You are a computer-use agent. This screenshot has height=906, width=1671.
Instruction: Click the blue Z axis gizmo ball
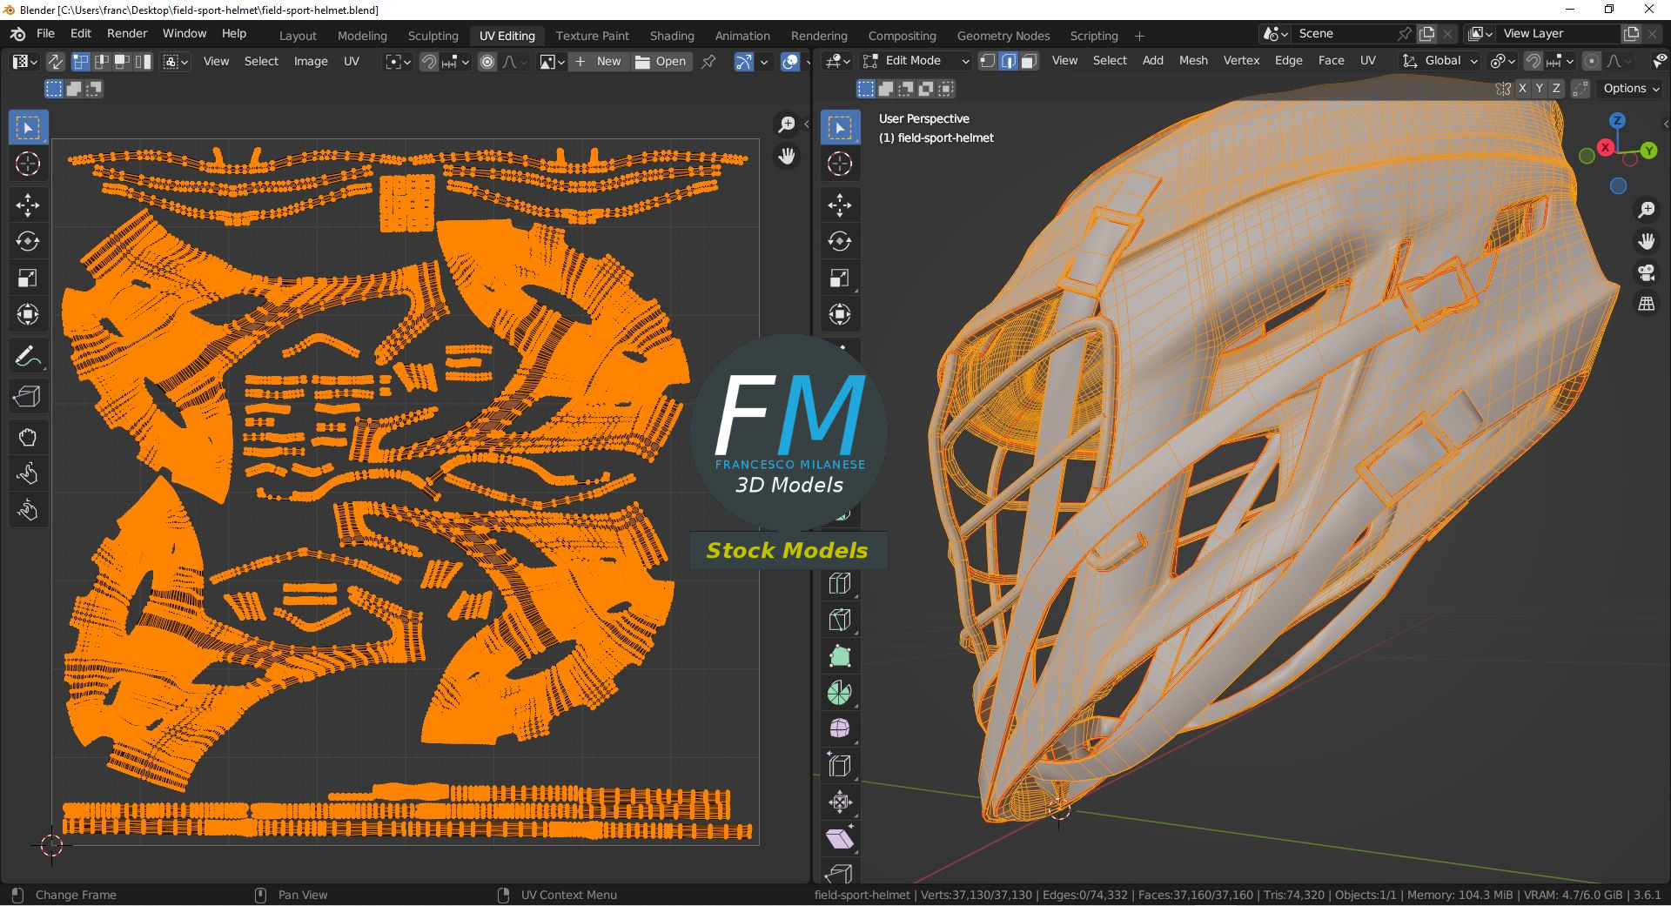tap(1617, 121)
